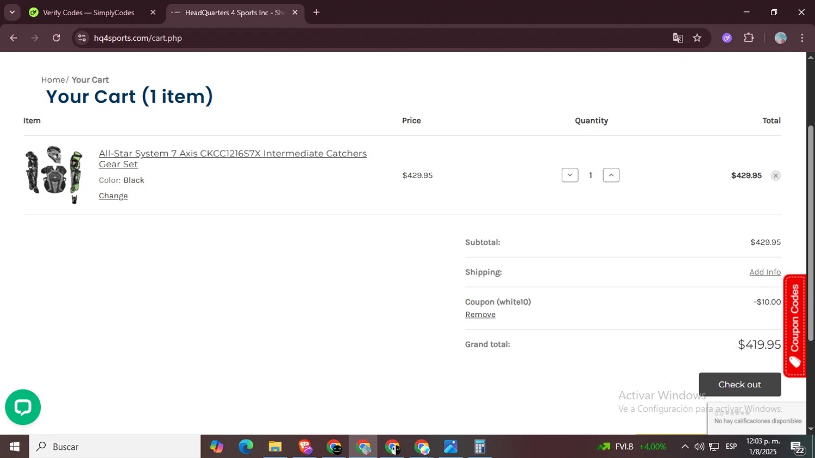Decrease item quantity with down arrow
The height and width of the screenshot is (458, 815).
click(x=570, y=175)
